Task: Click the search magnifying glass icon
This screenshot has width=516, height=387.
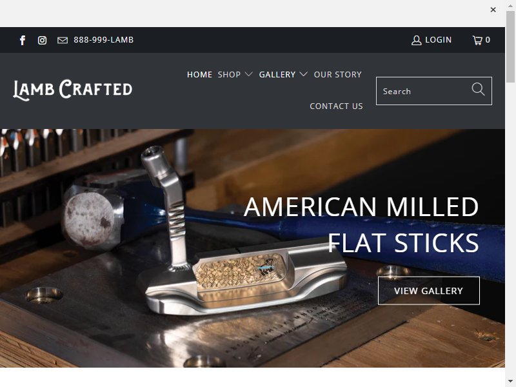Action: [x=478, y=89]
